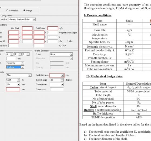Screen dimensions: 151x141
Task: Click the 'Prandtl number, Pr' table cell
Action: [x=99, y=58]
